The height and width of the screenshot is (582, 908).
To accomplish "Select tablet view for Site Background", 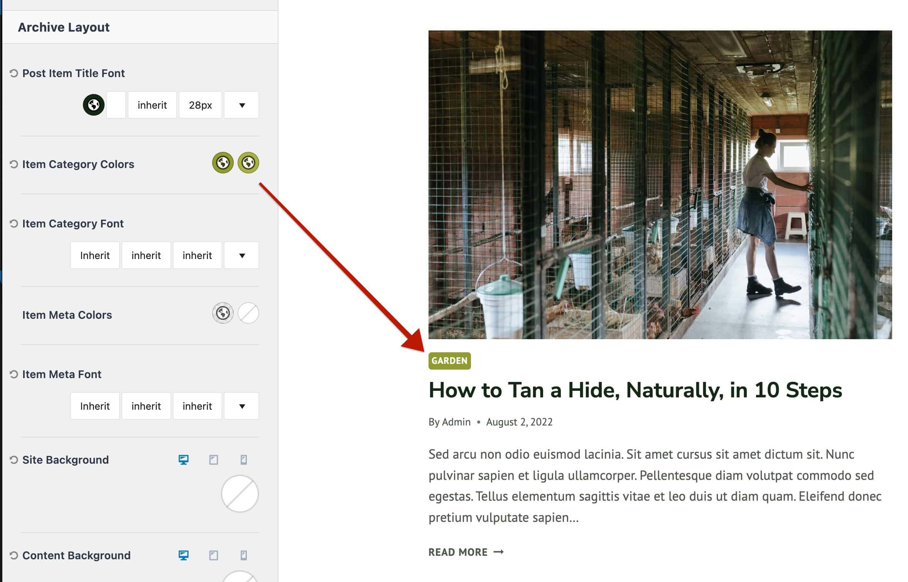I will [x=214, y=459].
